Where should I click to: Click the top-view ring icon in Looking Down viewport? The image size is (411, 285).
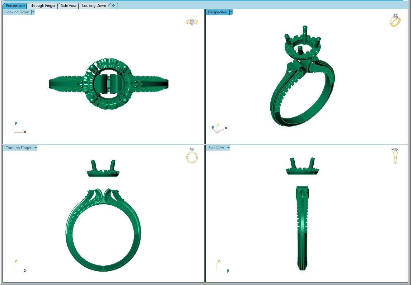[192, 22]
